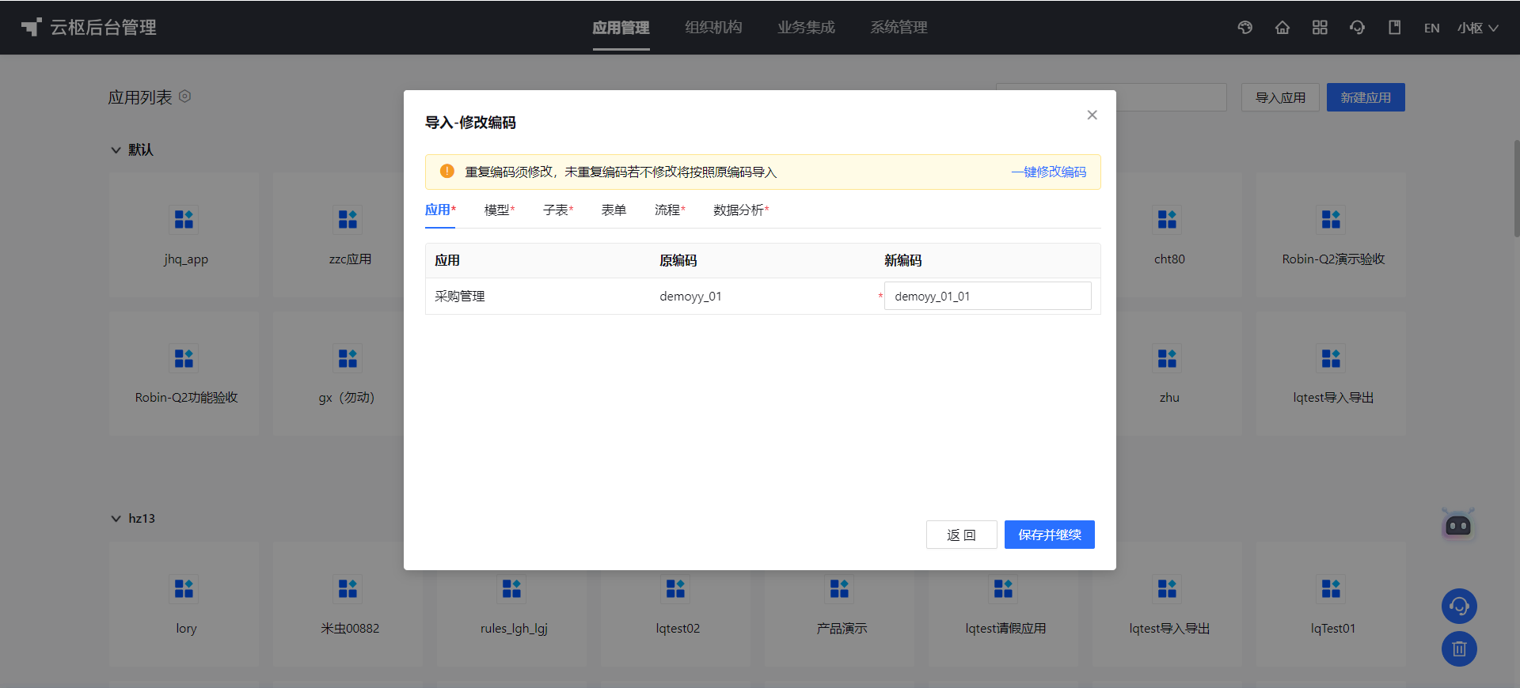Open the cht80 application icon
Viewport: 1520px width, 688px height.
[1167, 219]
